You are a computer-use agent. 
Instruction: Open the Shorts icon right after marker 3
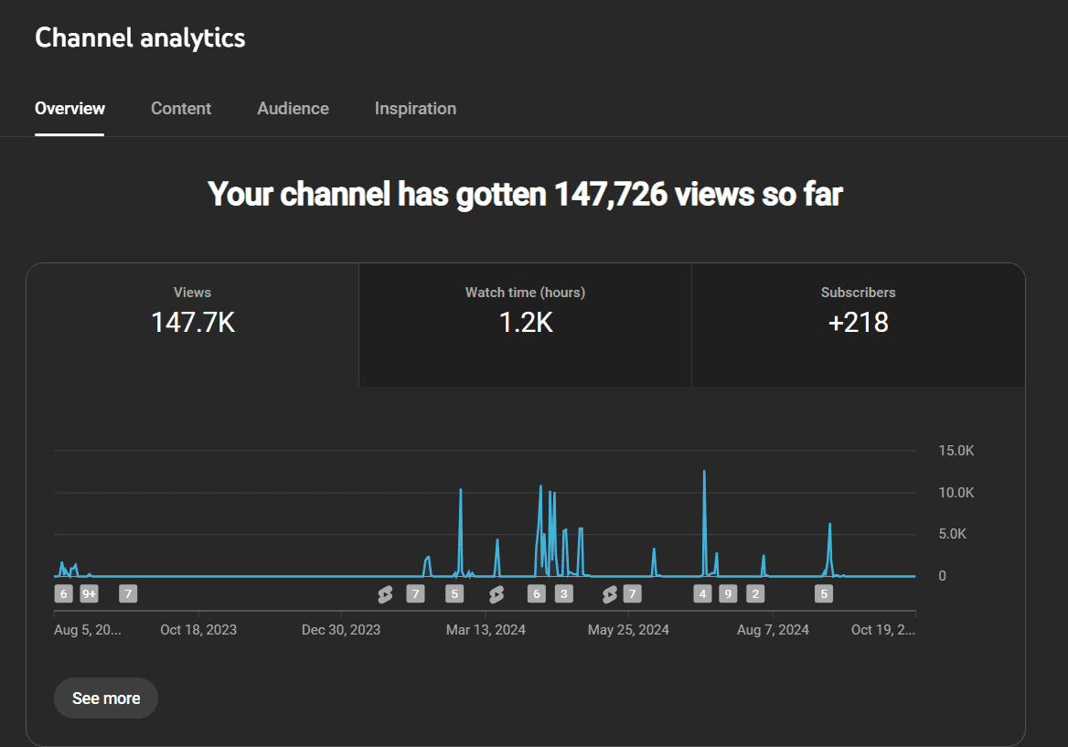point(610,594)
